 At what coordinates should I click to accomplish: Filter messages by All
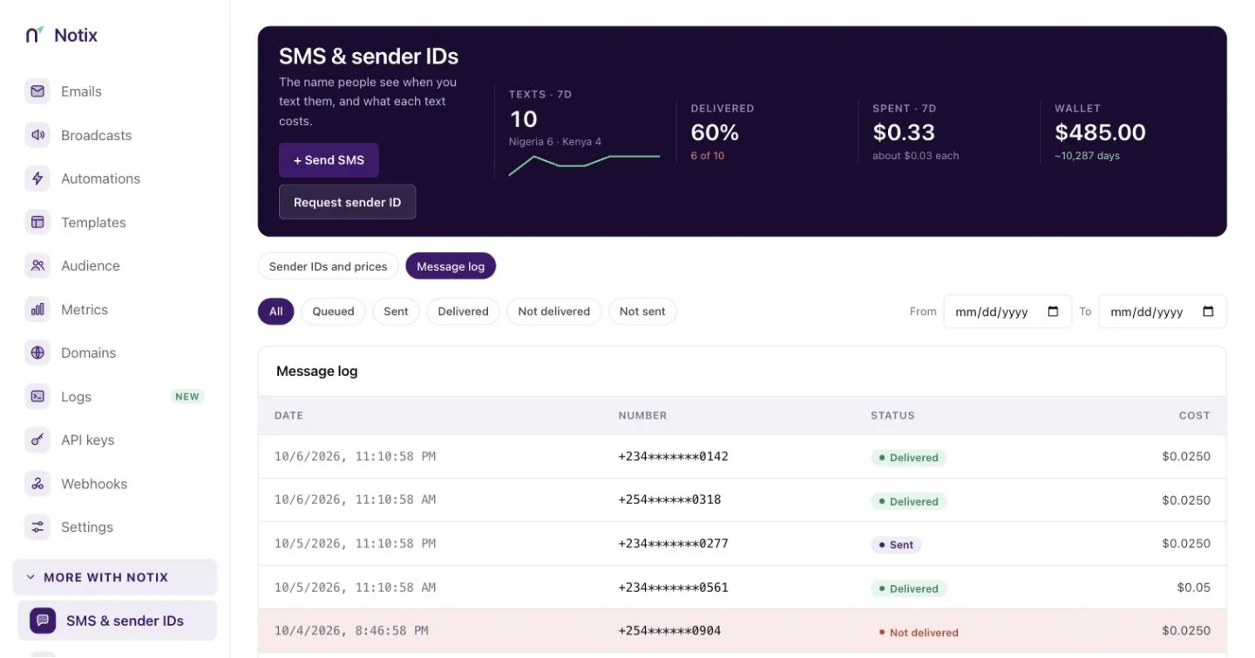tap(276, 312)
